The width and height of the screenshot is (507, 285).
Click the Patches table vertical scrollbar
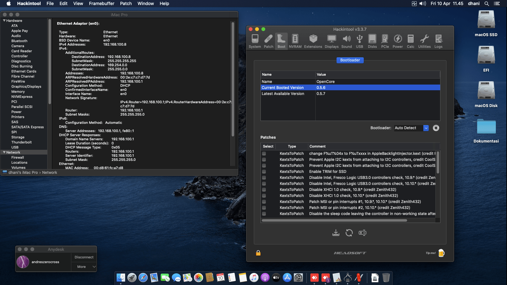(x=438, y=162)
